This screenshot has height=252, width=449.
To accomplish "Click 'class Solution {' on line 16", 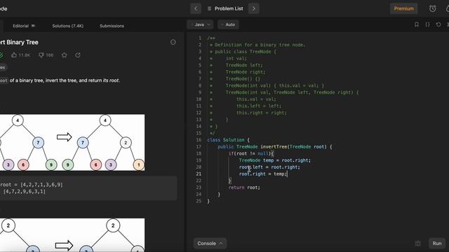I will [x=228, y=140].
